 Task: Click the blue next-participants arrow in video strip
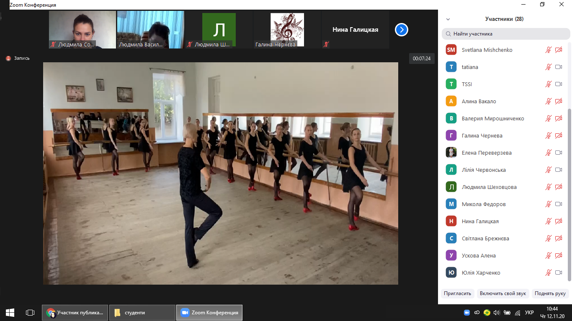tap(401, 30)
